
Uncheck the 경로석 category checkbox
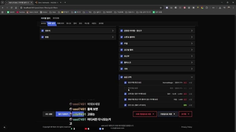(43, 31)
